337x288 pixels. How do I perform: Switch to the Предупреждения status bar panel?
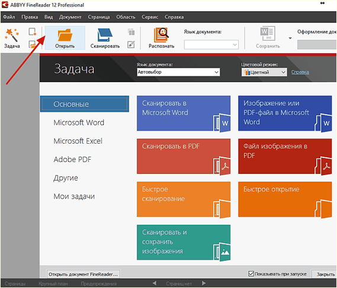(99, 283)
